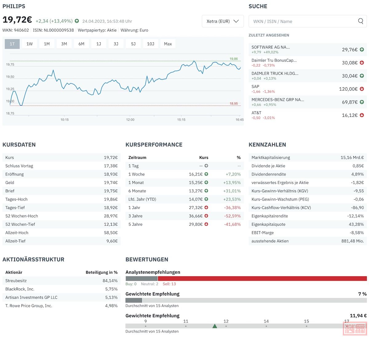Click the Marktkapitalisierung value 15,16 Mrd.€
Screen dimensions: 369x337
(352, 157)
